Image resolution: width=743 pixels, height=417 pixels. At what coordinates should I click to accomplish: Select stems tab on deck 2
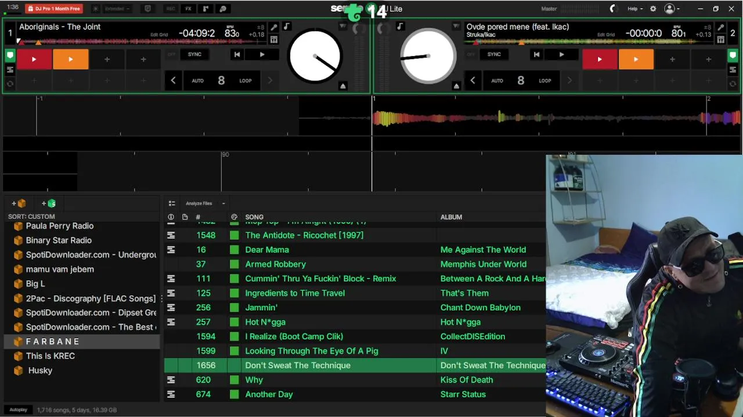pos(733,69)
